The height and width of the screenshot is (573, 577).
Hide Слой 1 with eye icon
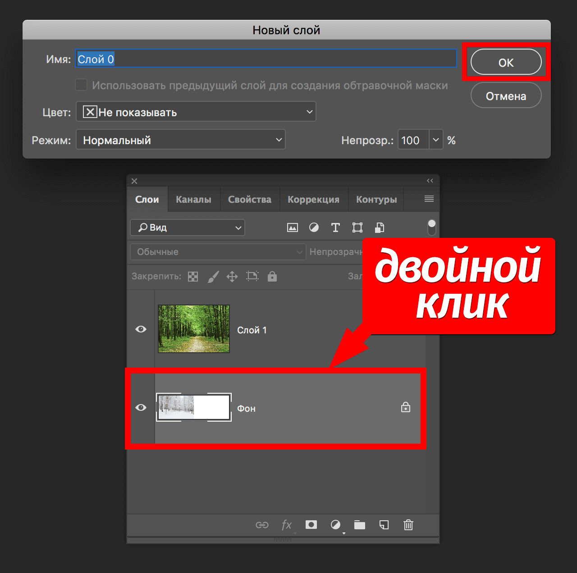pos(141,329)
